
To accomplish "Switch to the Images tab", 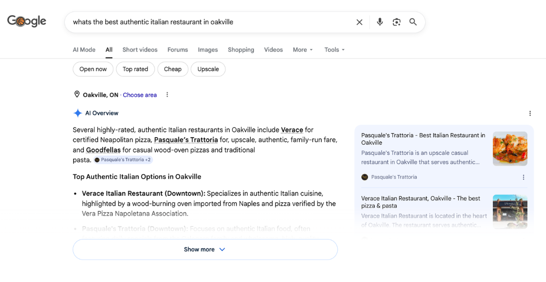I will click(x=208, y=49).
